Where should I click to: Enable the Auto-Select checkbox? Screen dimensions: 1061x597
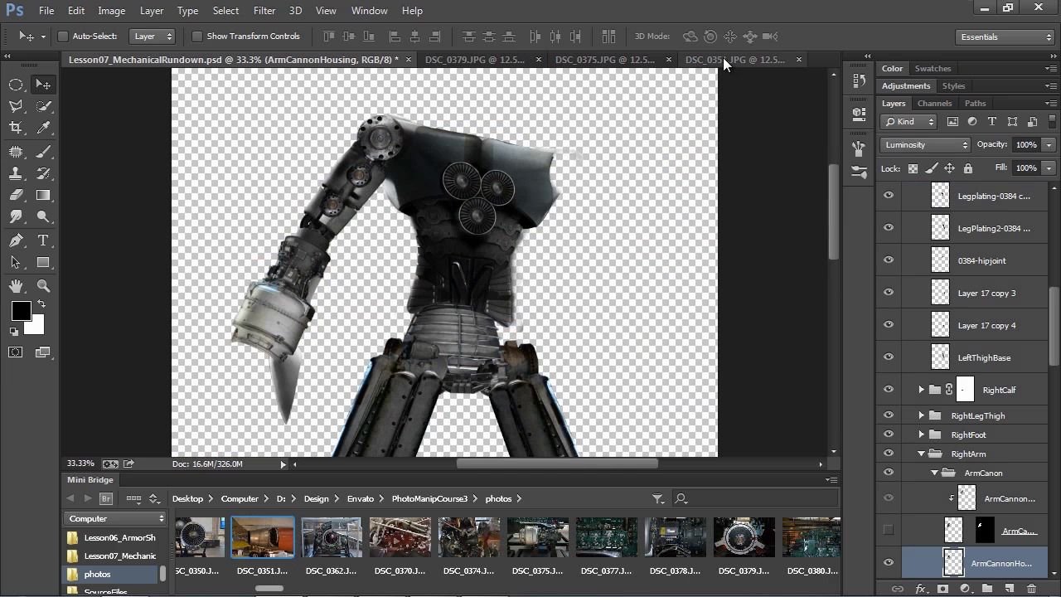click(63, 36)
